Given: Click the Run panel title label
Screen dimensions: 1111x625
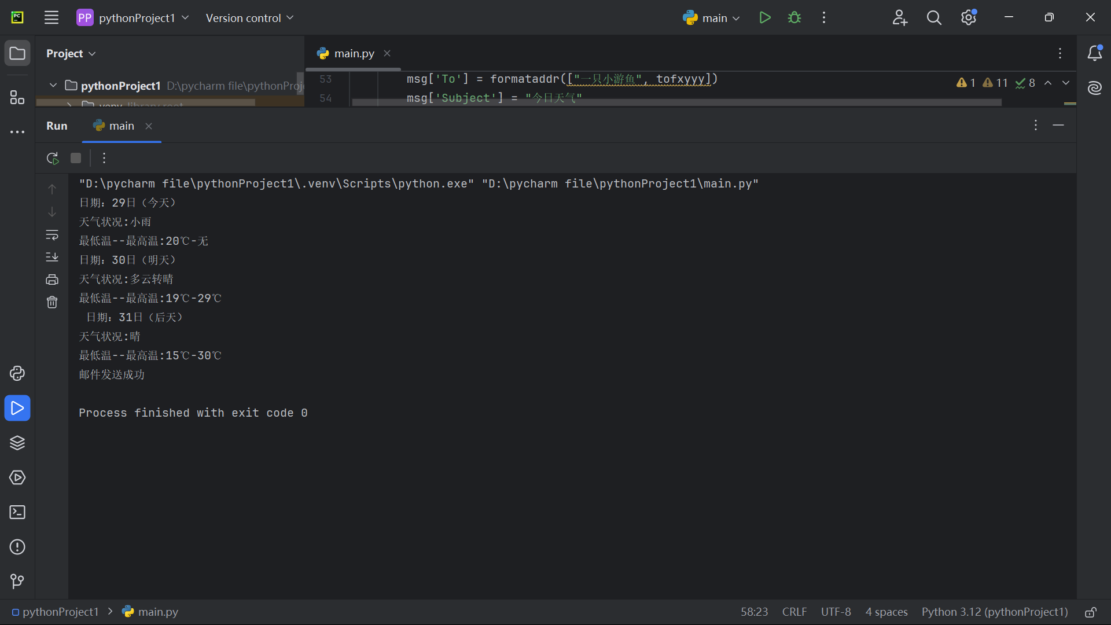Looking at the screenshot, I should point(57,126).
